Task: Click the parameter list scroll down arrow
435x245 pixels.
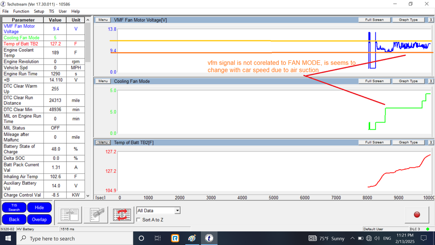Action: pyautogui.click(x=88, y=196)
